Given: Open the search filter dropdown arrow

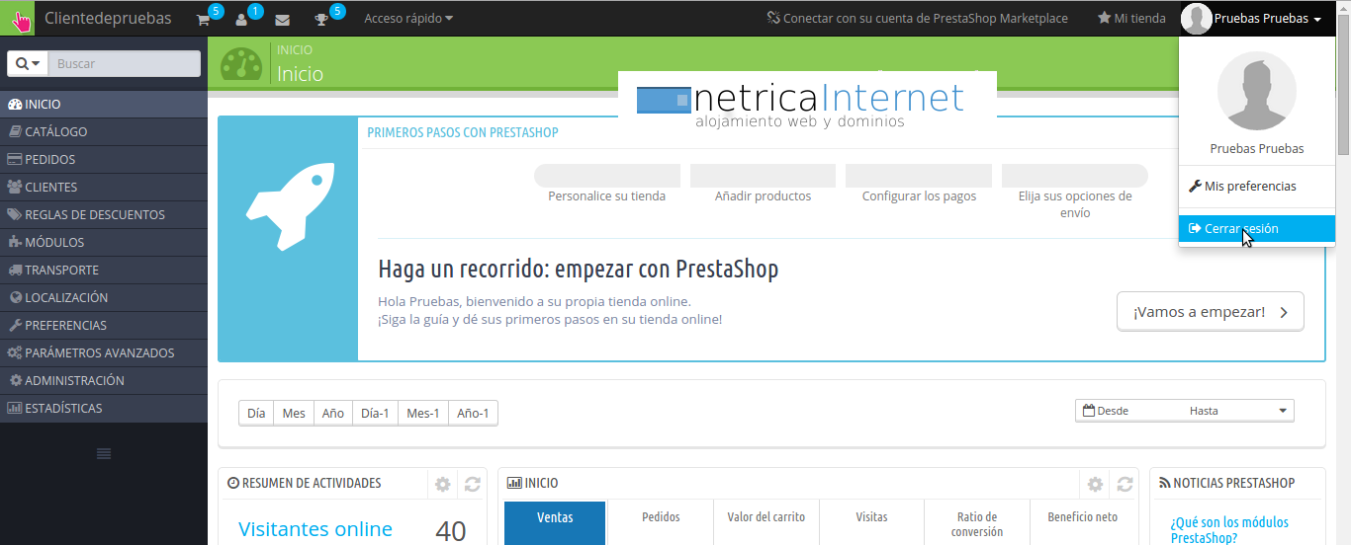Looking at the screenshot, I should (x=28, y=63).
